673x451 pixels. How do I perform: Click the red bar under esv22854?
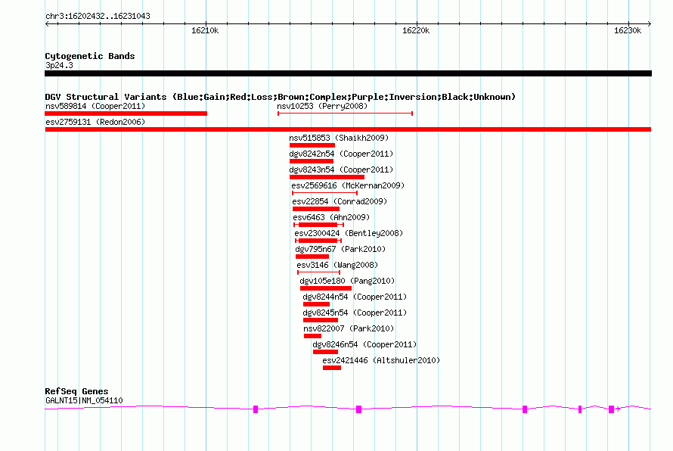(x=316, y=209)
